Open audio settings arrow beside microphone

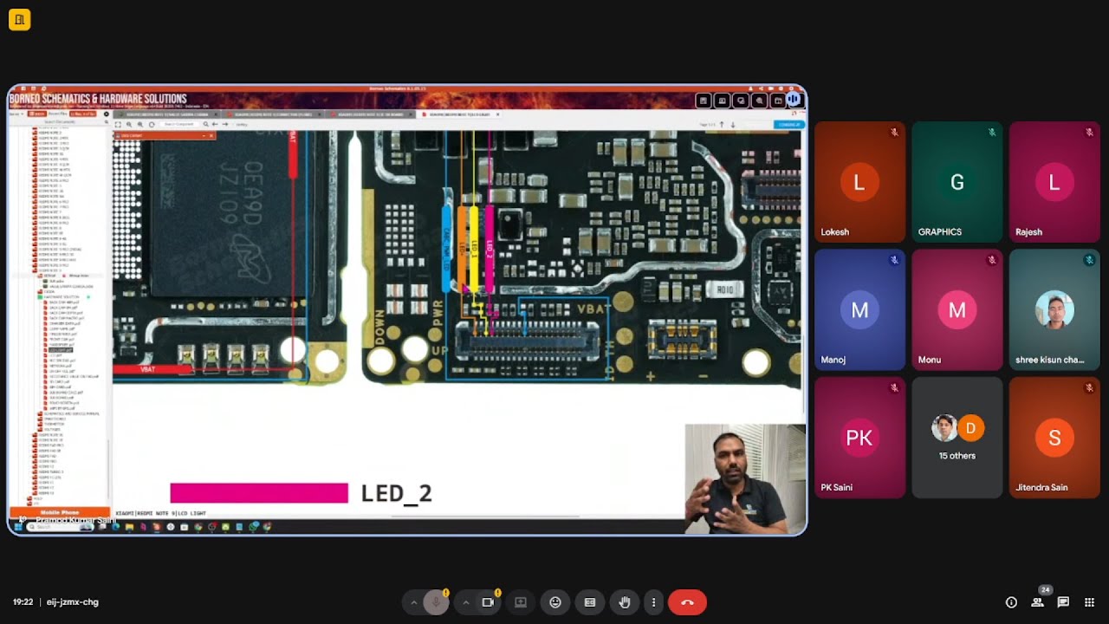tap(413, 602)
